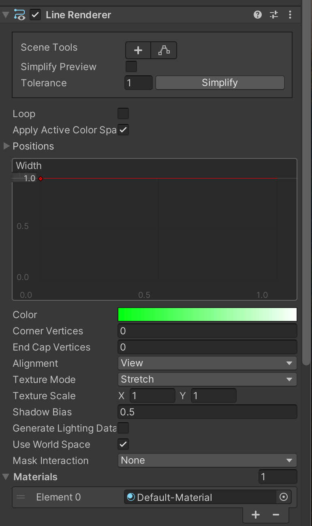Open the green Color gradient field
Screen dimensions: 312x526
click(207, 314)
